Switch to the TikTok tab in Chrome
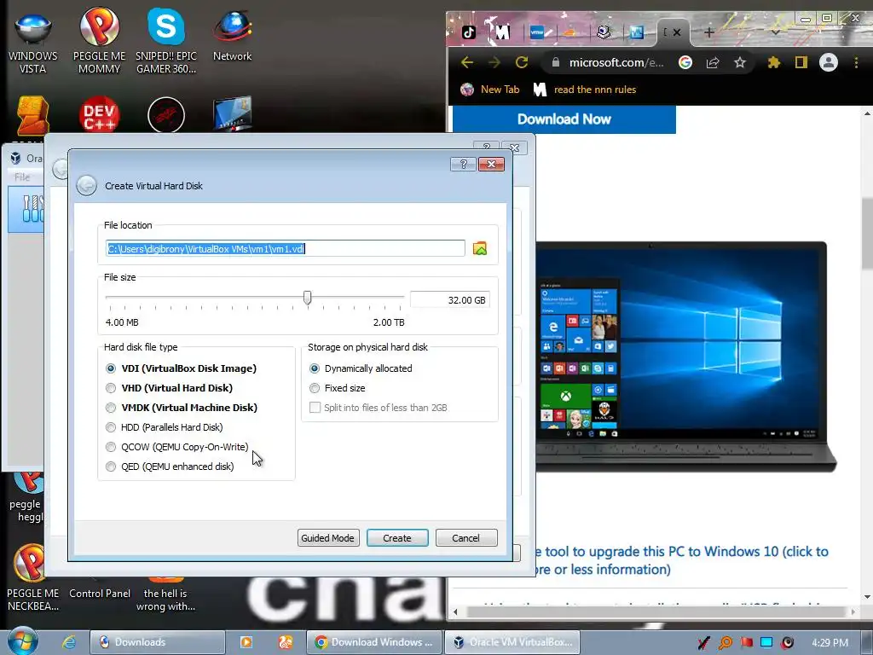The width and height of the screenshot is (873, 655). click(x=469, y=32)
